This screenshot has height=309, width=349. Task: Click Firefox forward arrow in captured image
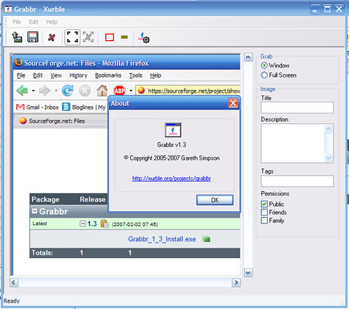[45, 91]
